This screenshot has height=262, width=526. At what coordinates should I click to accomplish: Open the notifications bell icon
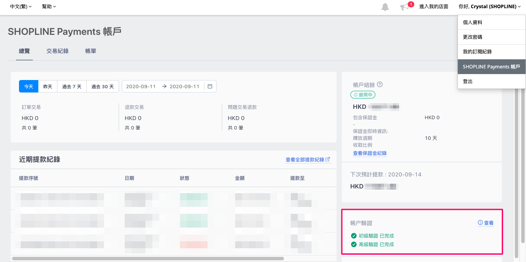[x=385, y=7]
